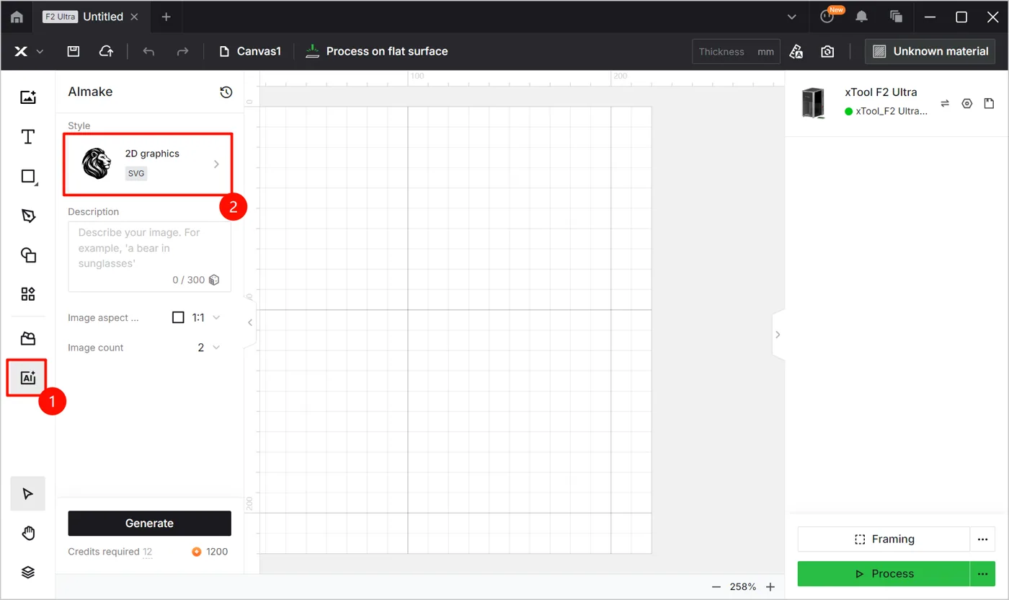Select the Pen vector tool

tap(28, 216)
